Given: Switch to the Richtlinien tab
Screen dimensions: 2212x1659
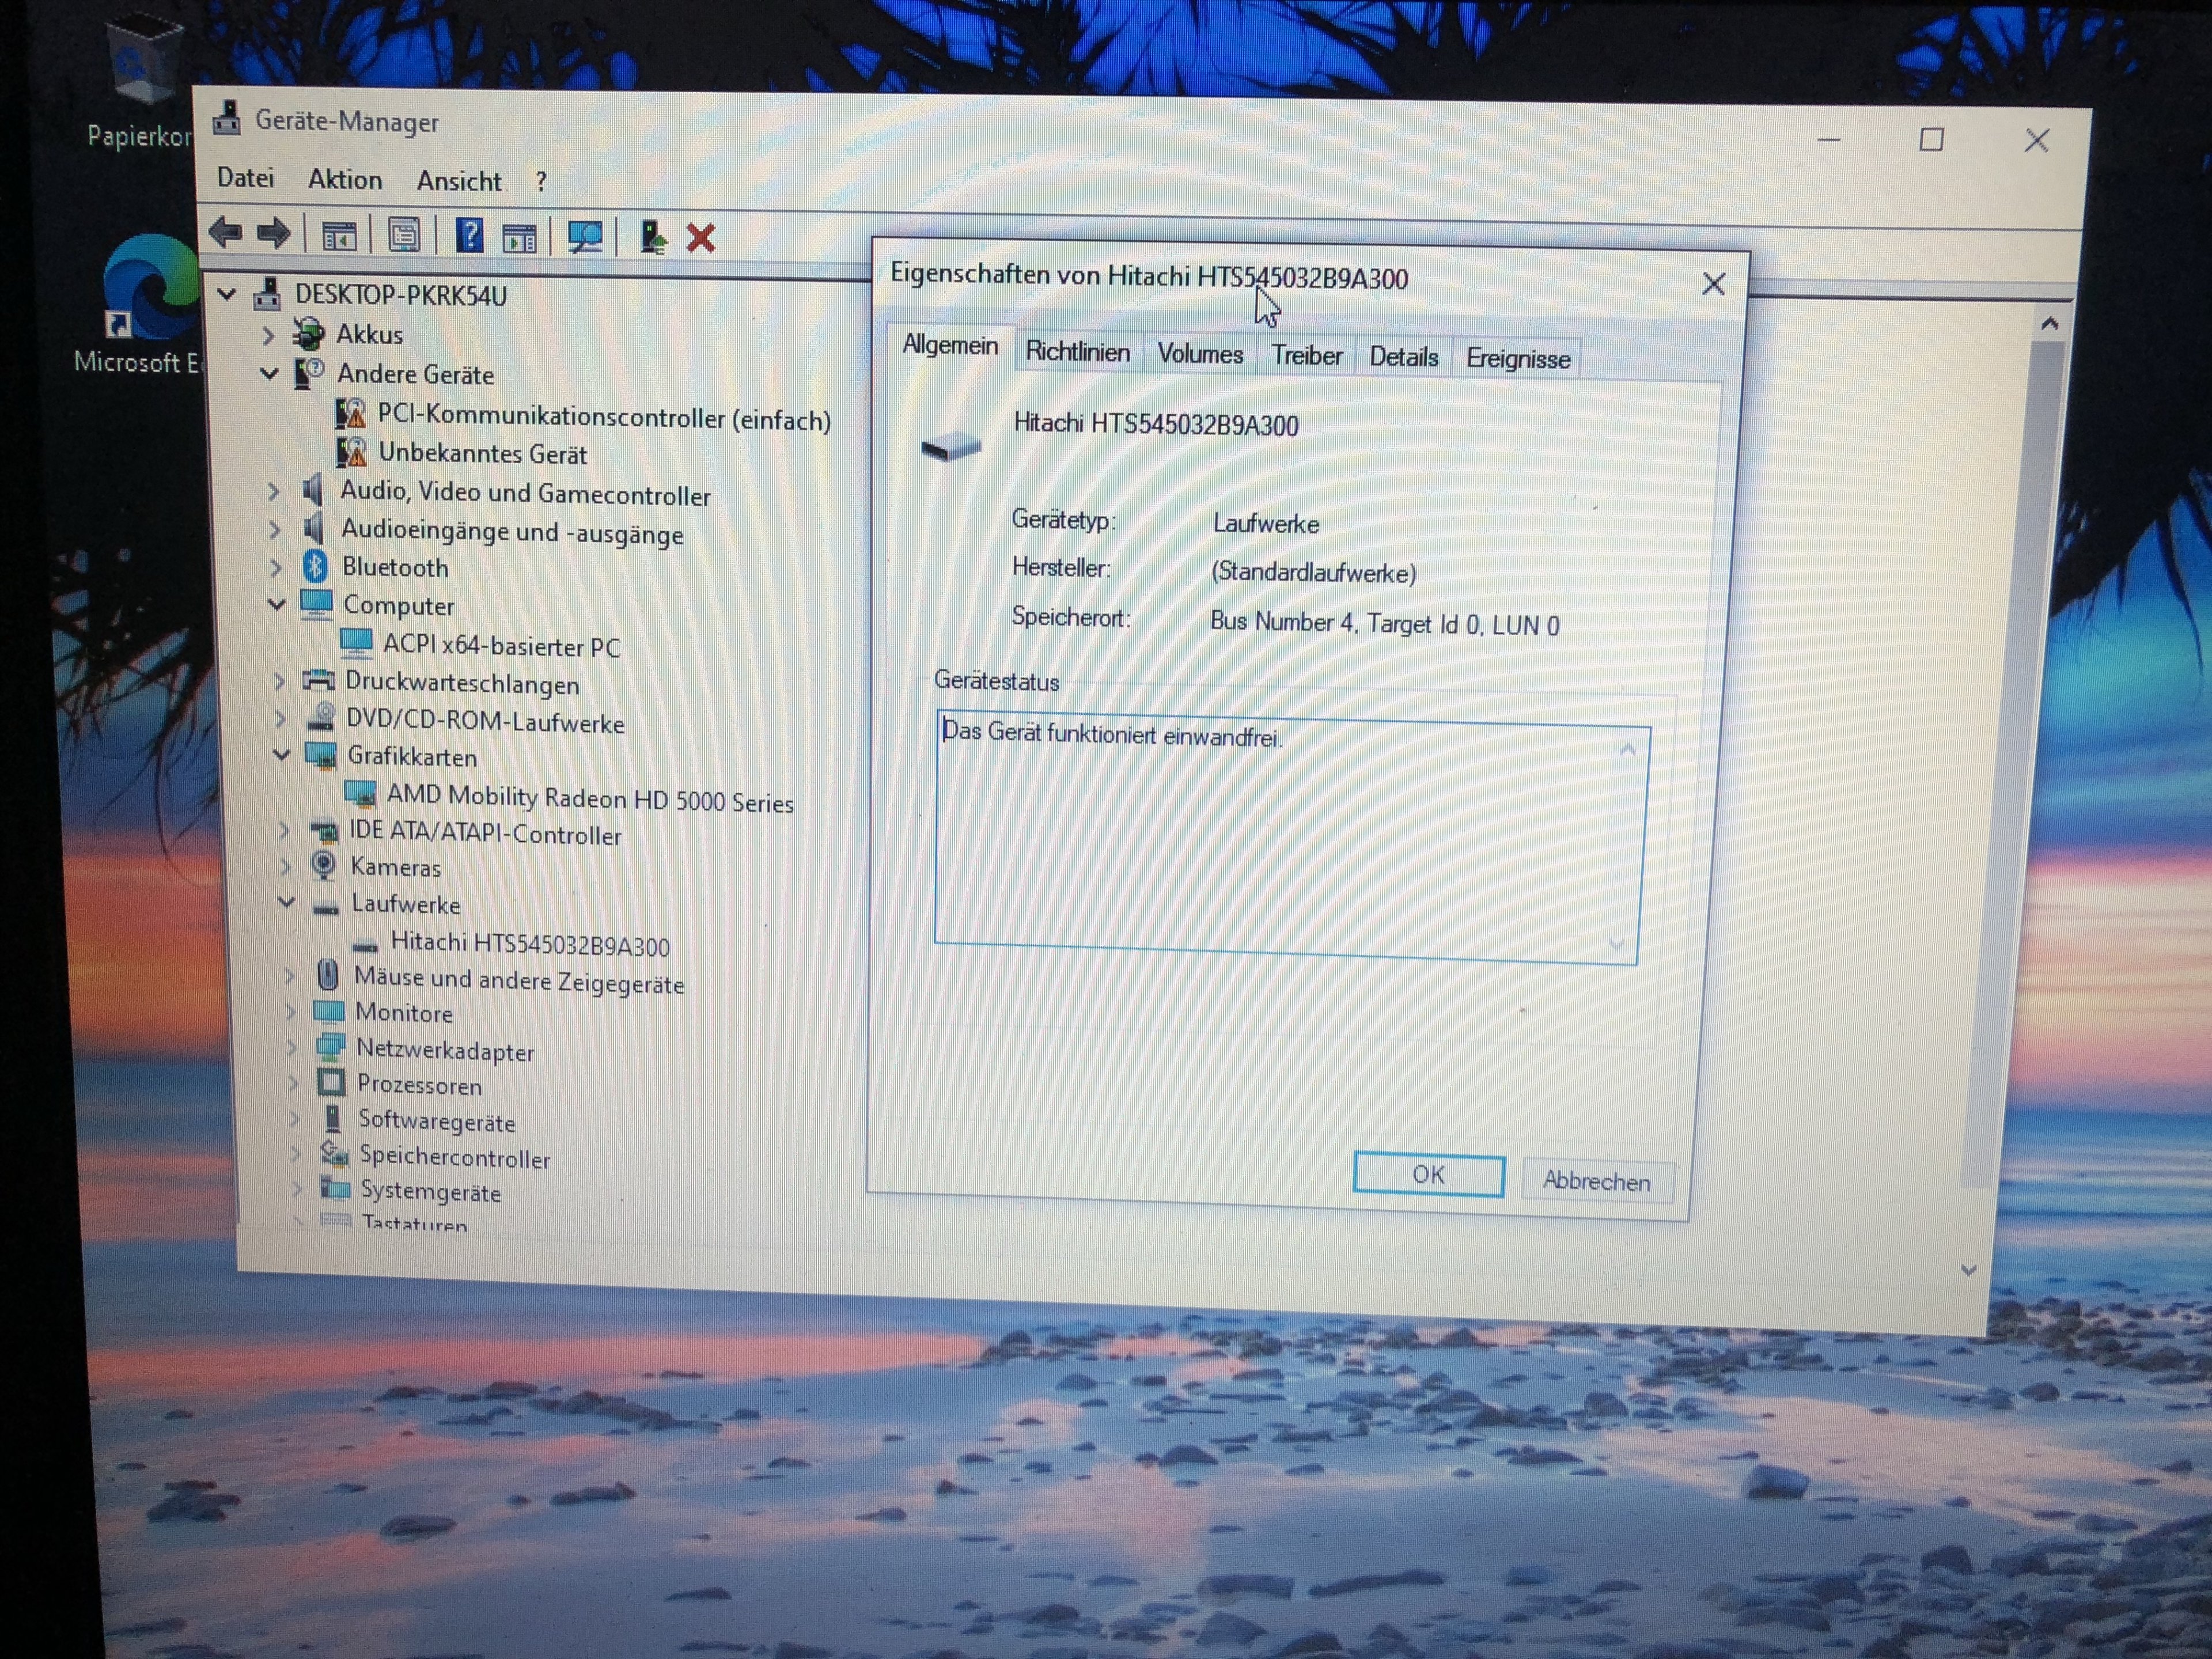Looking at the screenshot, I should coord(1077,352).
